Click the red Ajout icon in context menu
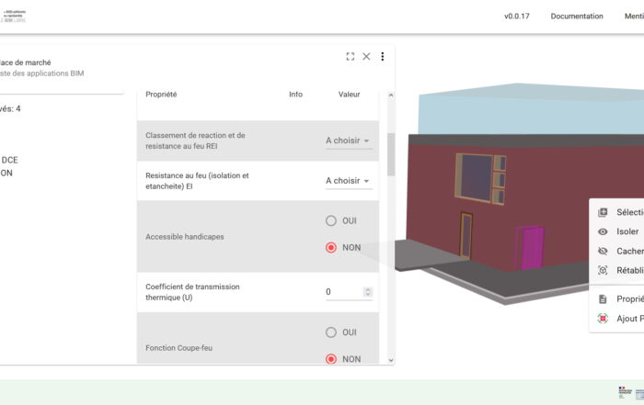Image resolution: width=644 pixels, height=405 pixels. tap(603, 319)
